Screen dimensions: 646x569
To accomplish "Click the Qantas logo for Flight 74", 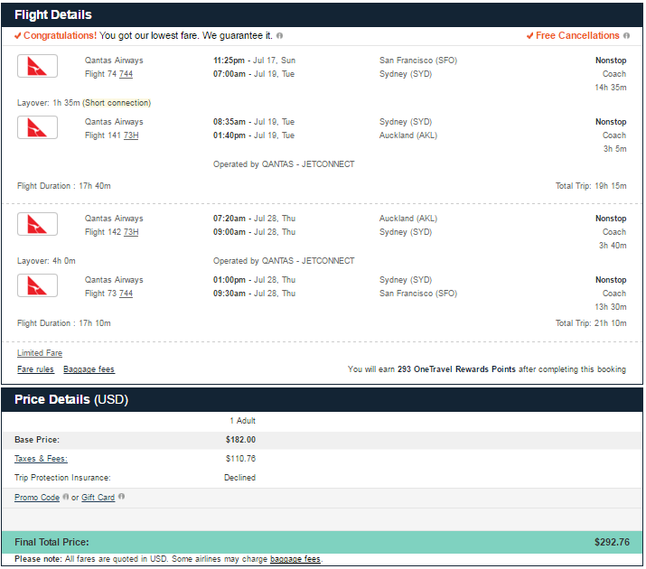I will (x=37, y=66).
